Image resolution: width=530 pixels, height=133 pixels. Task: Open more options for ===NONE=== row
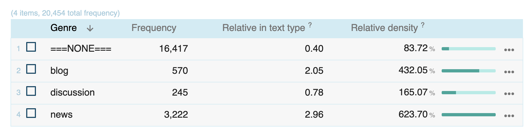click(x=509, y=50)
